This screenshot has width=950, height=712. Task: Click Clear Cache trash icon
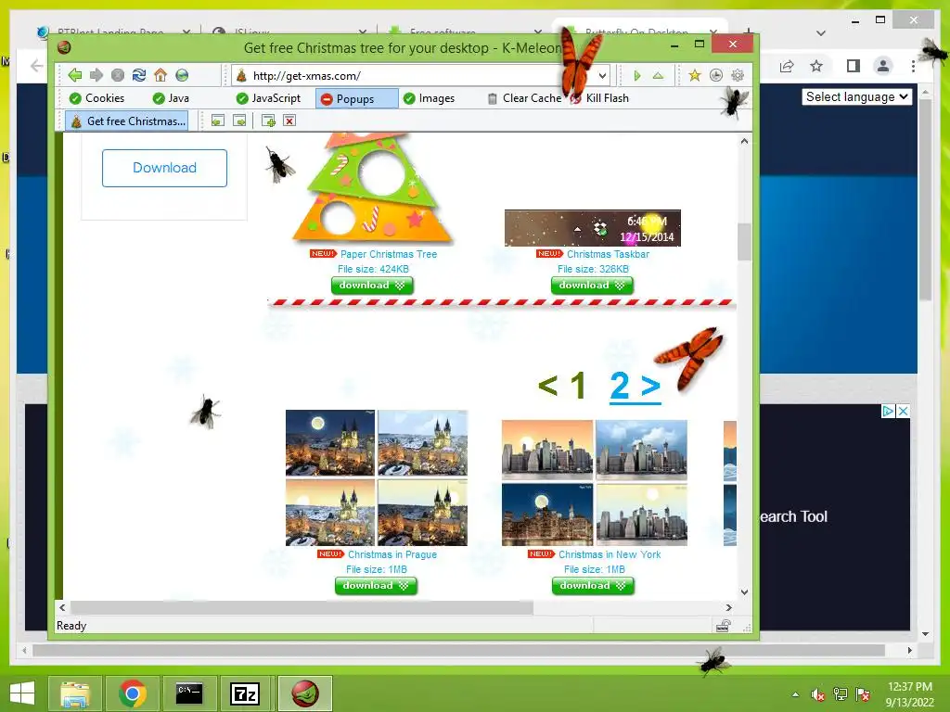tap(525, 98)
